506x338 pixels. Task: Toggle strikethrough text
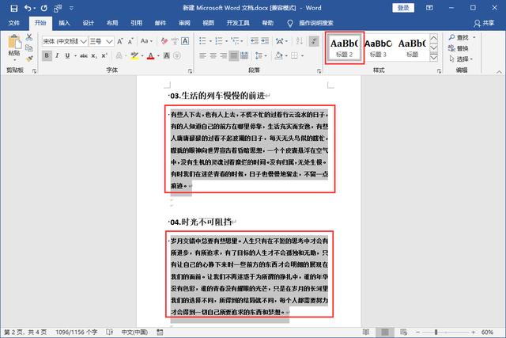pos(84,55)
